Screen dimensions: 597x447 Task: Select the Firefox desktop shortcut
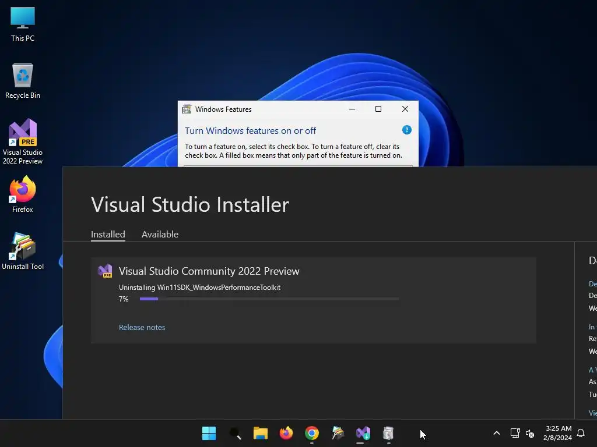[23, 194]
